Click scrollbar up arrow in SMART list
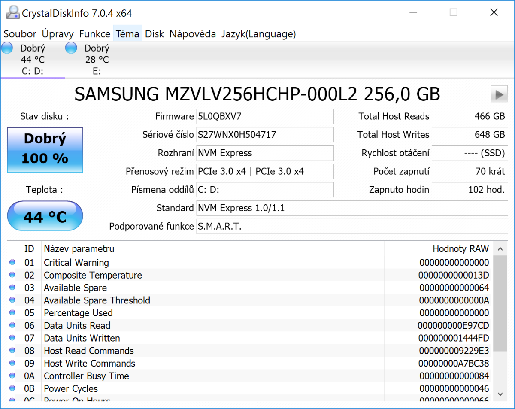The image size is (515, 409). pos(499,249)
